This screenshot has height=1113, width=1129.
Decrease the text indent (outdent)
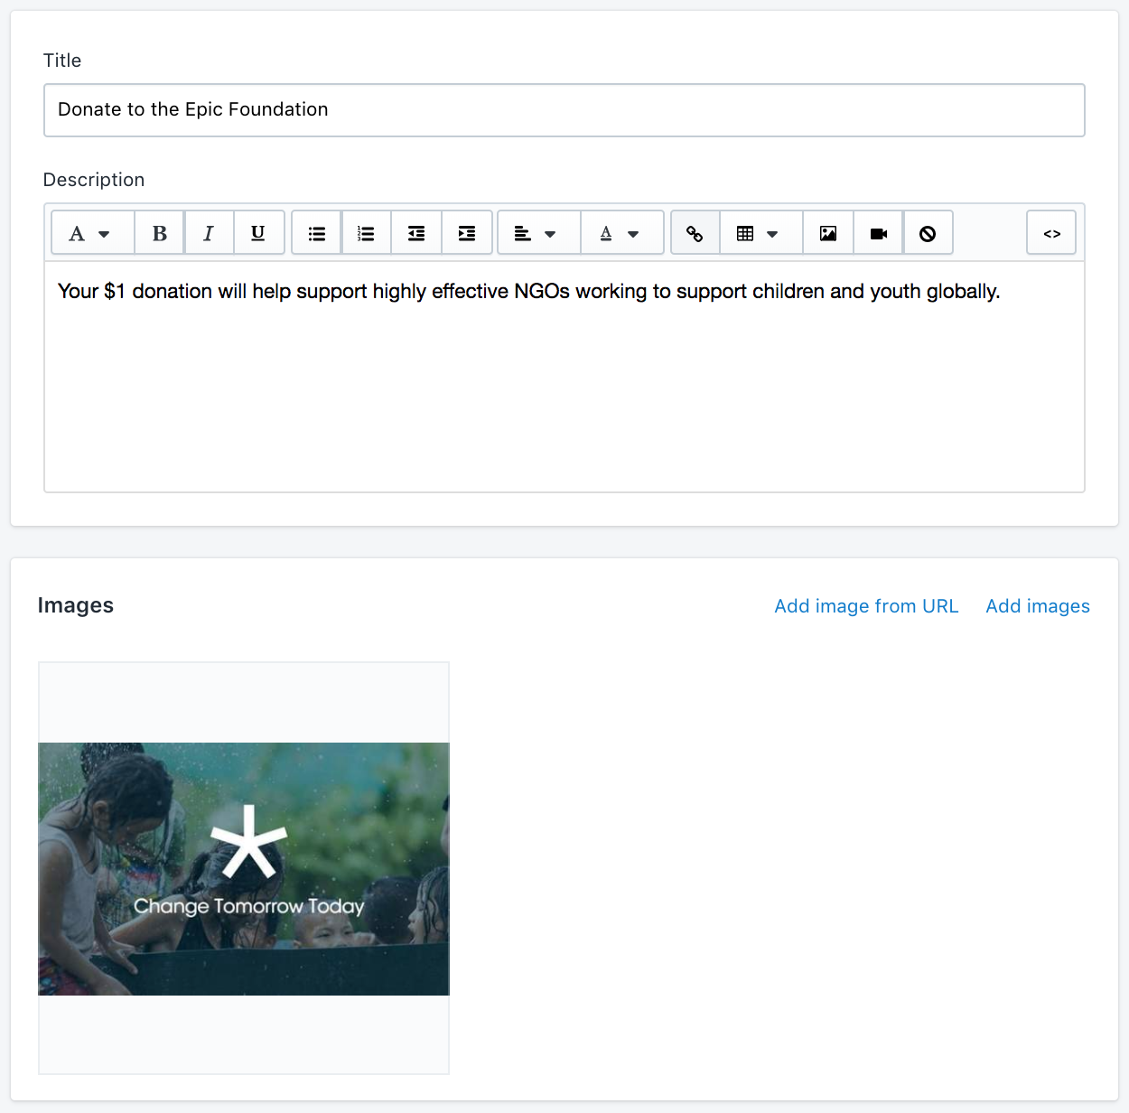(x=416, y=233)
